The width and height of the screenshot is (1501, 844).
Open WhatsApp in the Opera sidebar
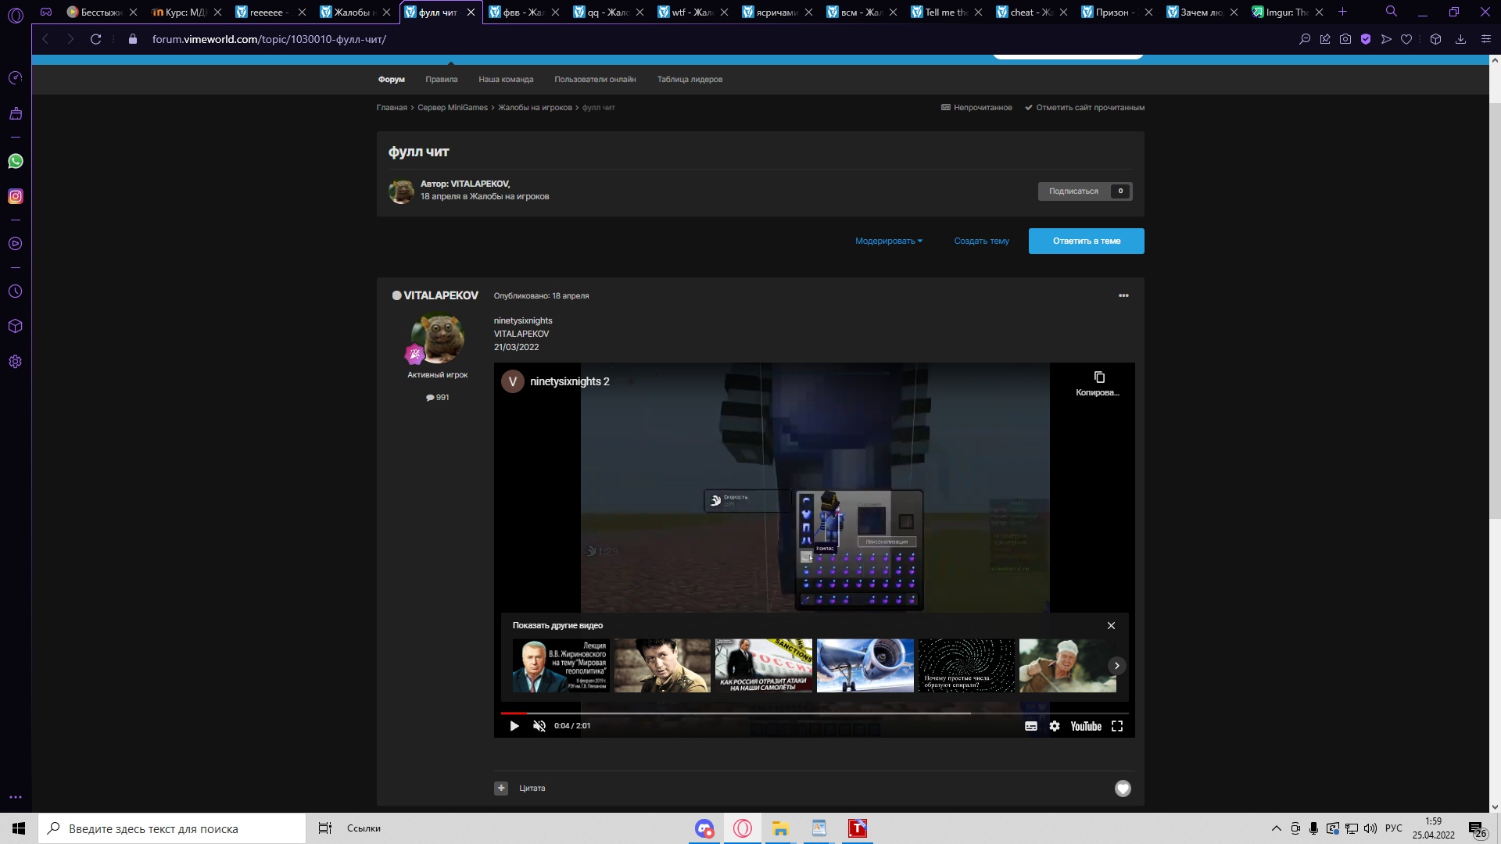[16, 161]
